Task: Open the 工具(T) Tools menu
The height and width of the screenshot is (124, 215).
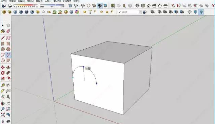Action: 48,1
